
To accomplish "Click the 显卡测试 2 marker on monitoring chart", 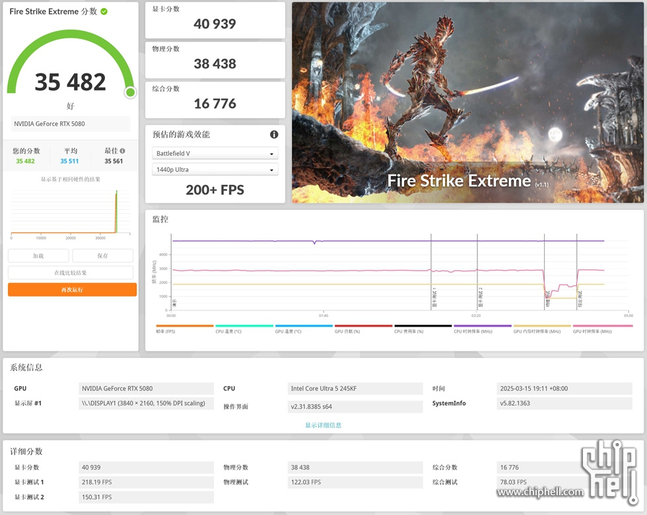I will (481, 298).
